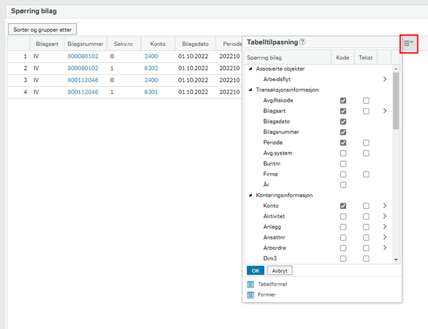The width and height of the screenshot is (428, 329).
Task: Expand the Bilagsart chevron arrow
Action: click(x=385, y=111)
